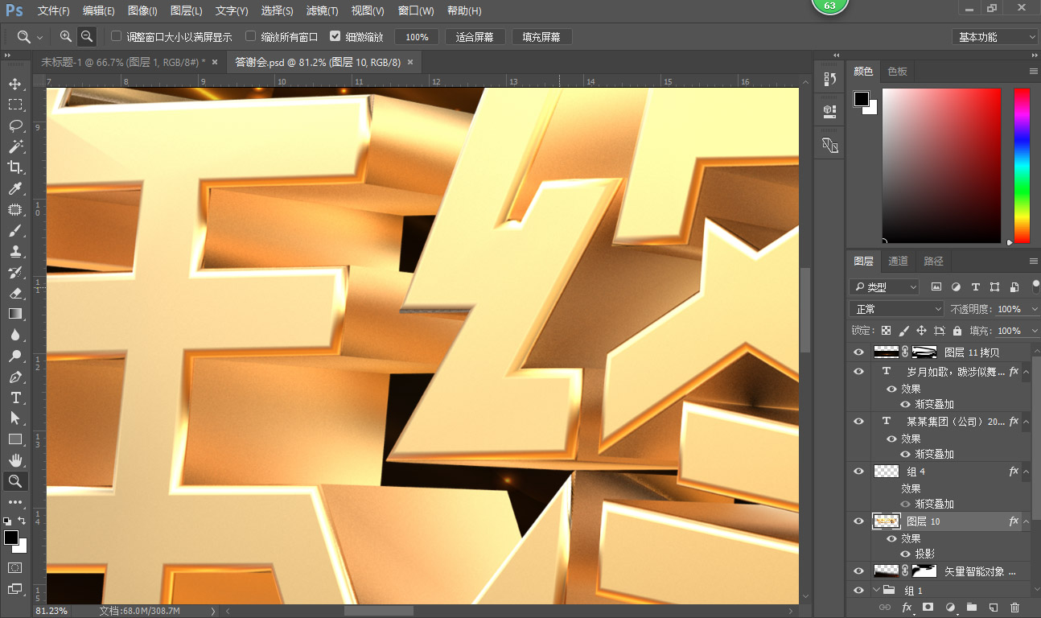The image size is (1041, 618).
Task: Click the foreground color swatch in toolbar
Action: coord(11,538)
